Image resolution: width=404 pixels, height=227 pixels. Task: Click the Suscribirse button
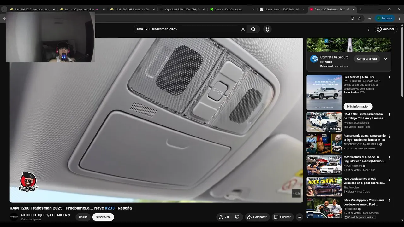pyautogui.click(x=103, y=217)
